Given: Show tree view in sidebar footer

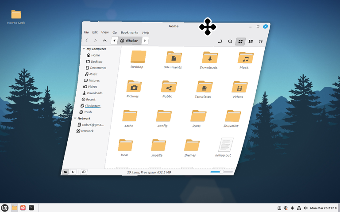Looking at the screenshot, I should 73,172.
